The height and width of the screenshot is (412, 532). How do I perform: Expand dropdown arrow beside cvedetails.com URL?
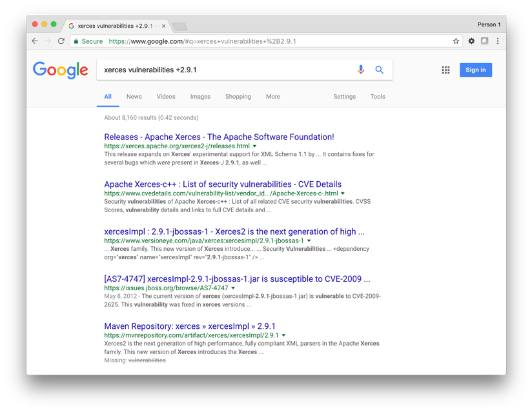click(343, 193)
